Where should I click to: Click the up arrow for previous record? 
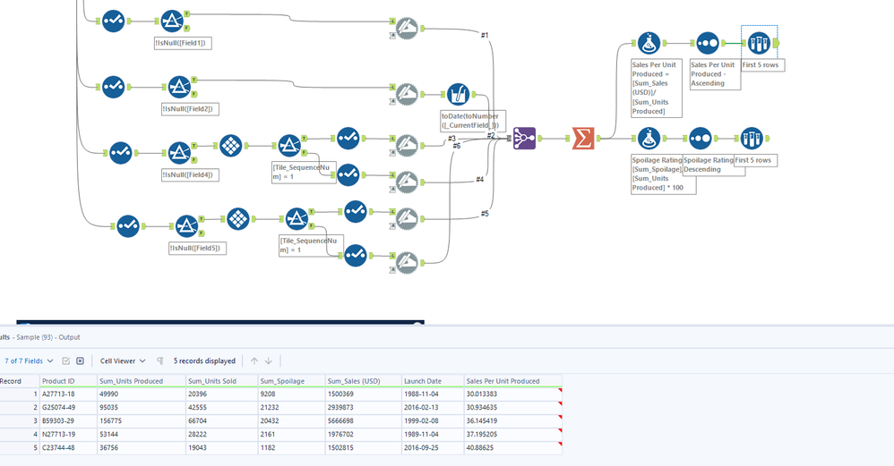tap(254, 360)
